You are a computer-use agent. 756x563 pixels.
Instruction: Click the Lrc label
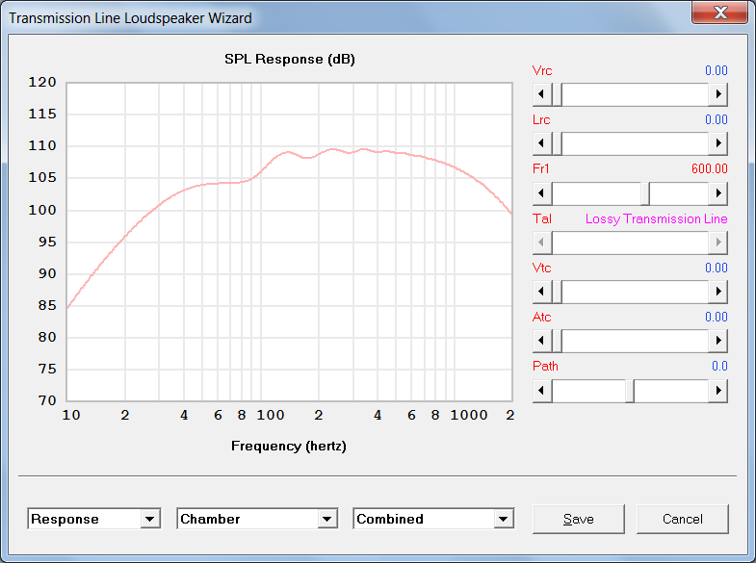pos(541,119)
